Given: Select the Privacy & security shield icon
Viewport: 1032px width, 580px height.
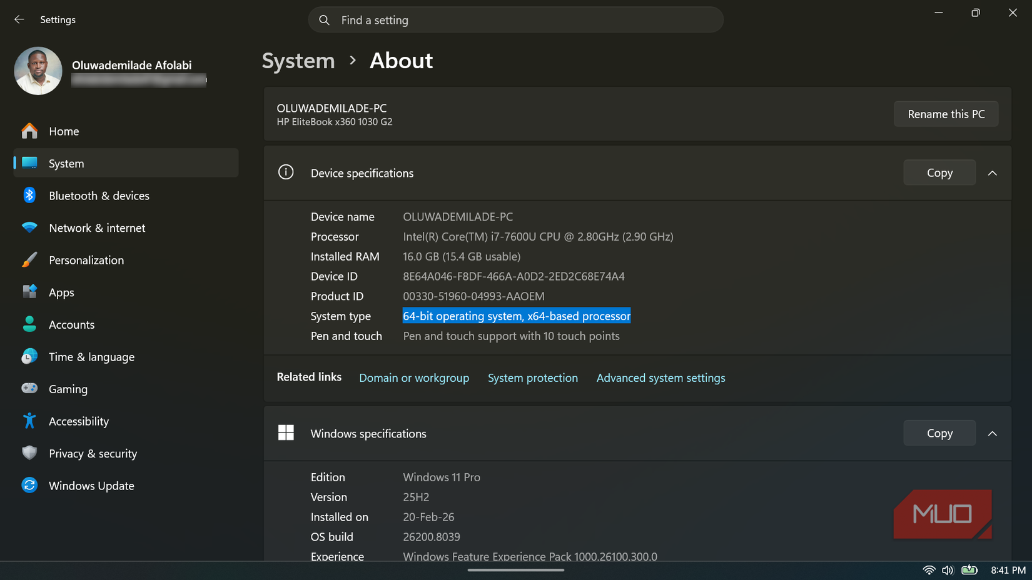Looking at the screenshot, I should click(29, 453).
